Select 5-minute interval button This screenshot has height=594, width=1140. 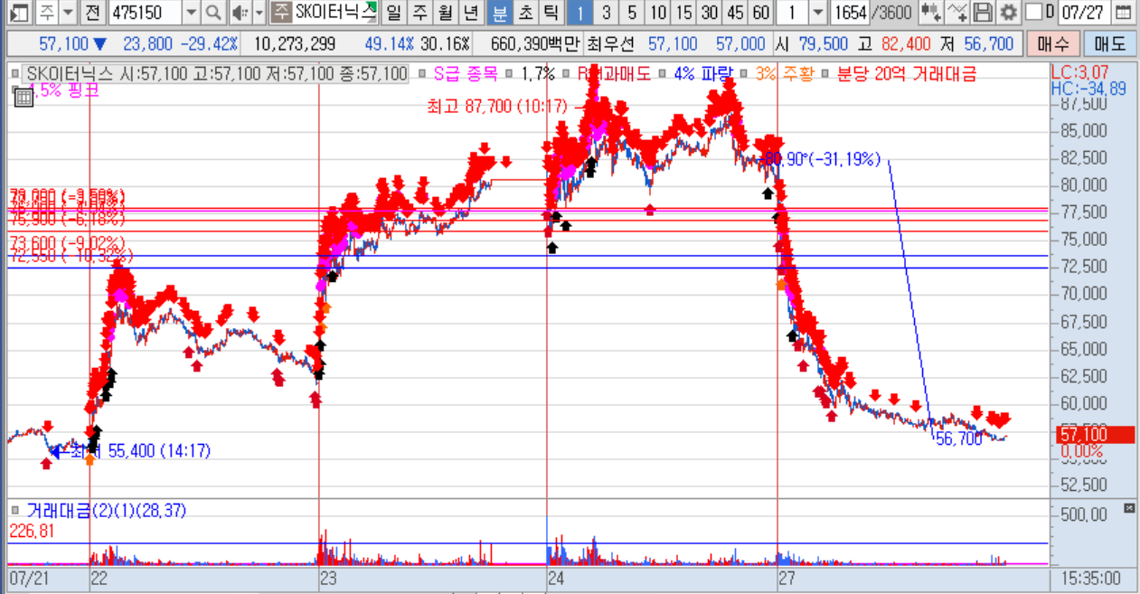pos(631,13)
